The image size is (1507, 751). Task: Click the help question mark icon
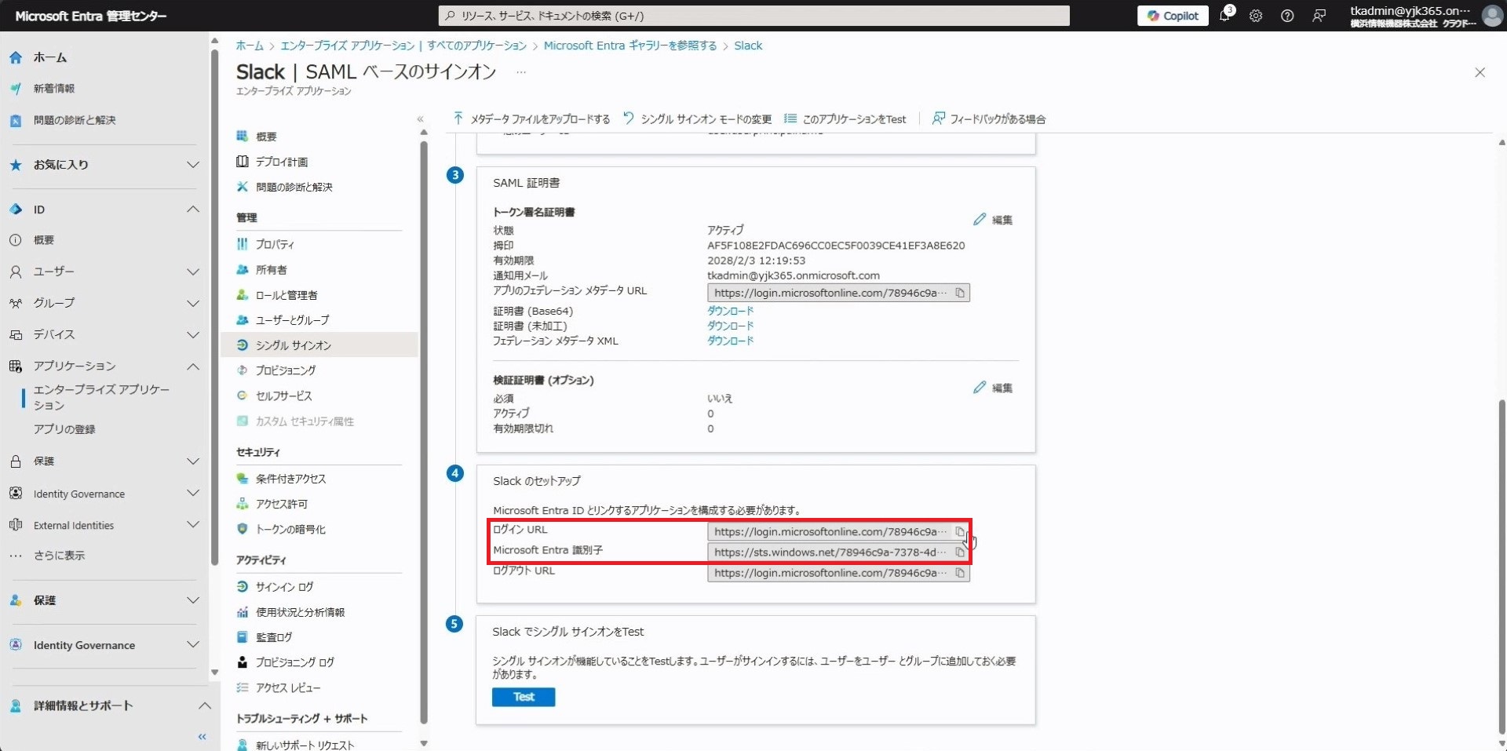tap(1287, 16)
